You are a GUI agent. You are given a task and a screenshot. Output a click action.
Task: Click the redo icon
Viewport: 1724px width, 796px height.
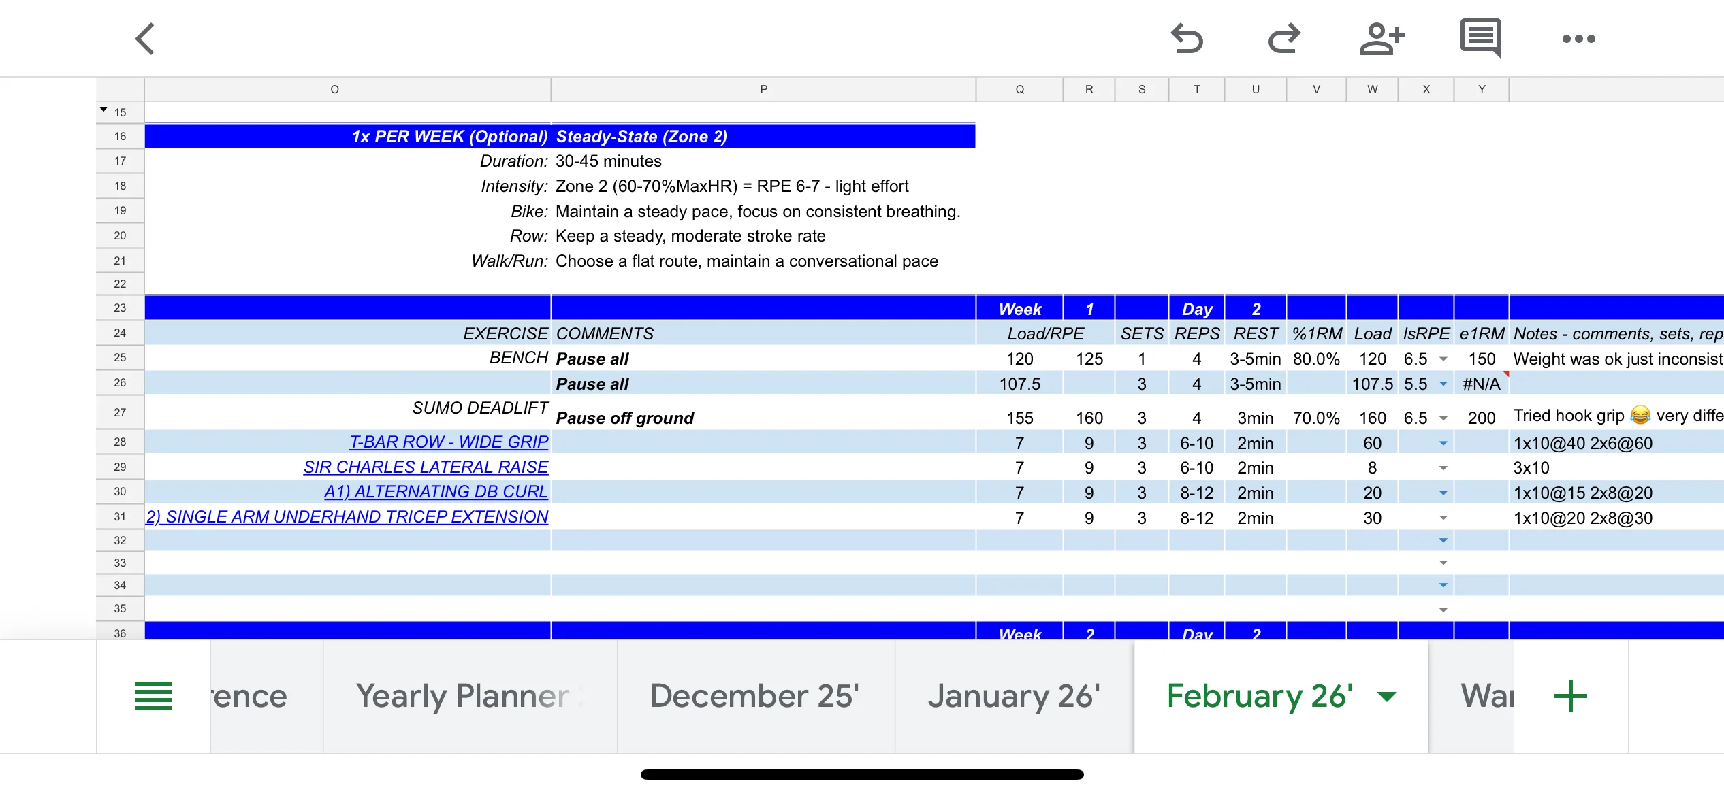click(1284, 38)
